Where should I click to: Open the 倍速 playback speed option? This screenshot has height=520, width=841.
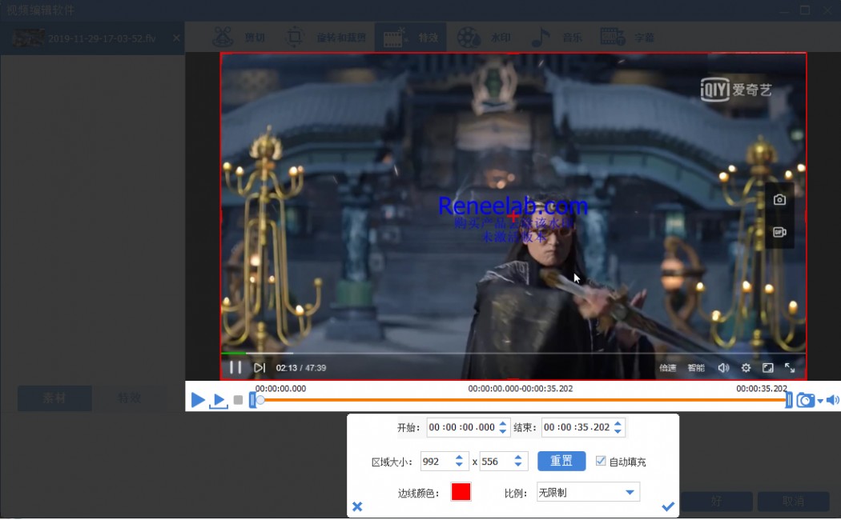click(x=667, y=368)
